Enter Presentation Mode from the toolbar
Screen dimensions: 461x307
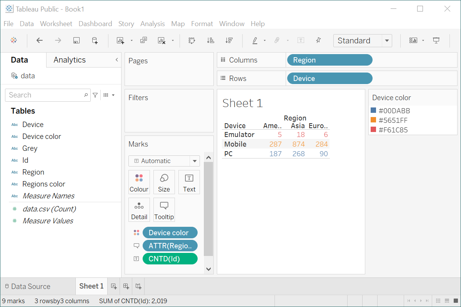pyautogui.click(x=436, y=40)
